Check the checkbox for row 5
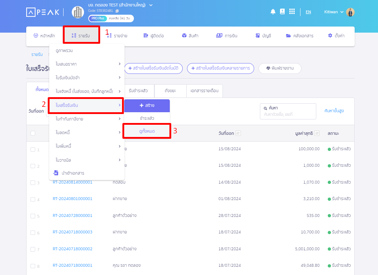 [33, 216]
